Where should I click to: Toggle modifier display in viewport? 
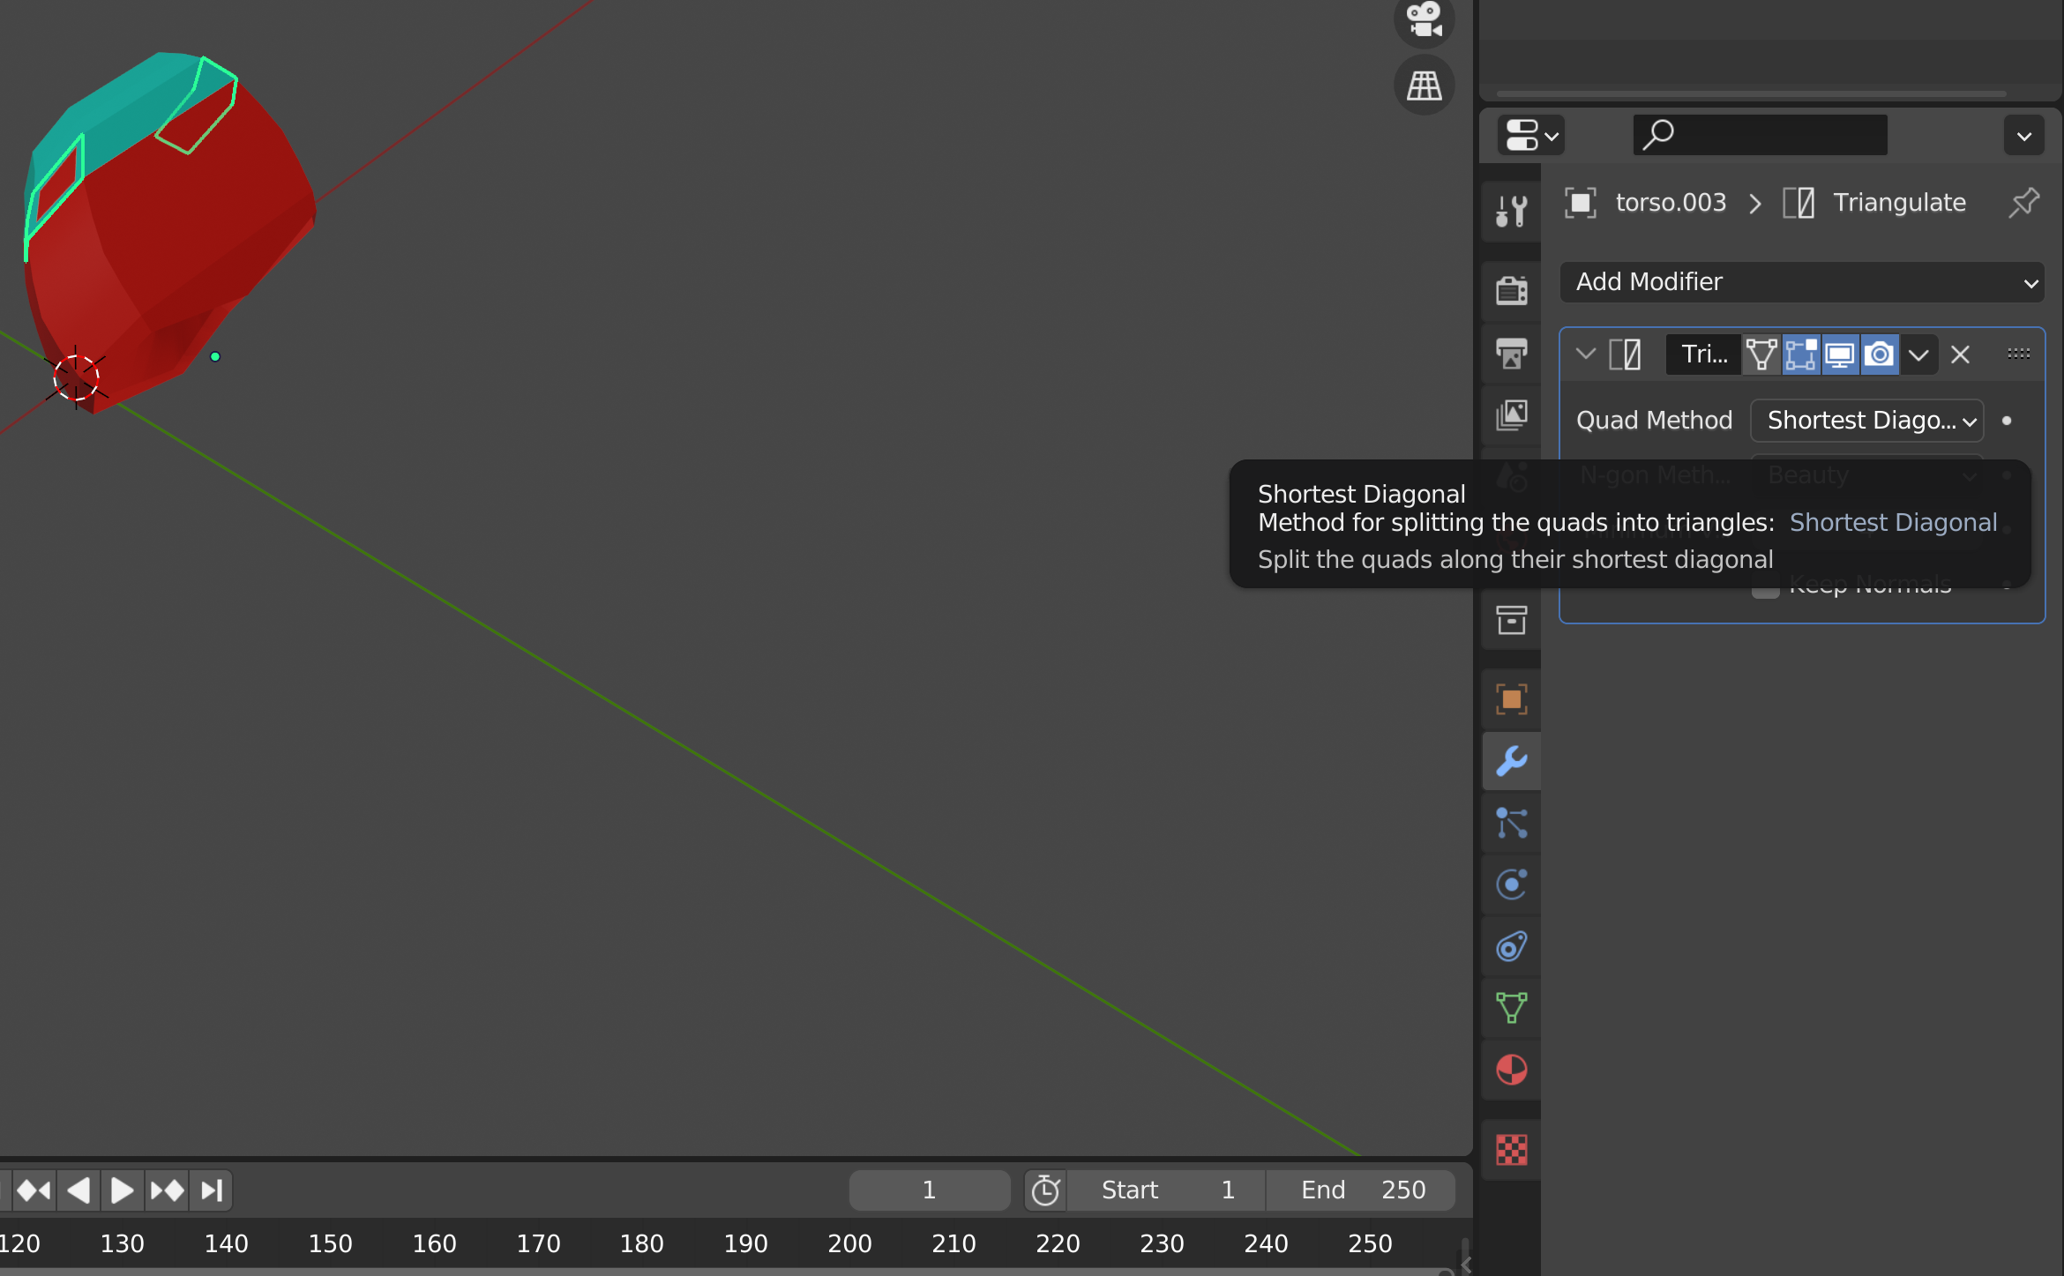click(x=1841, y=354)
